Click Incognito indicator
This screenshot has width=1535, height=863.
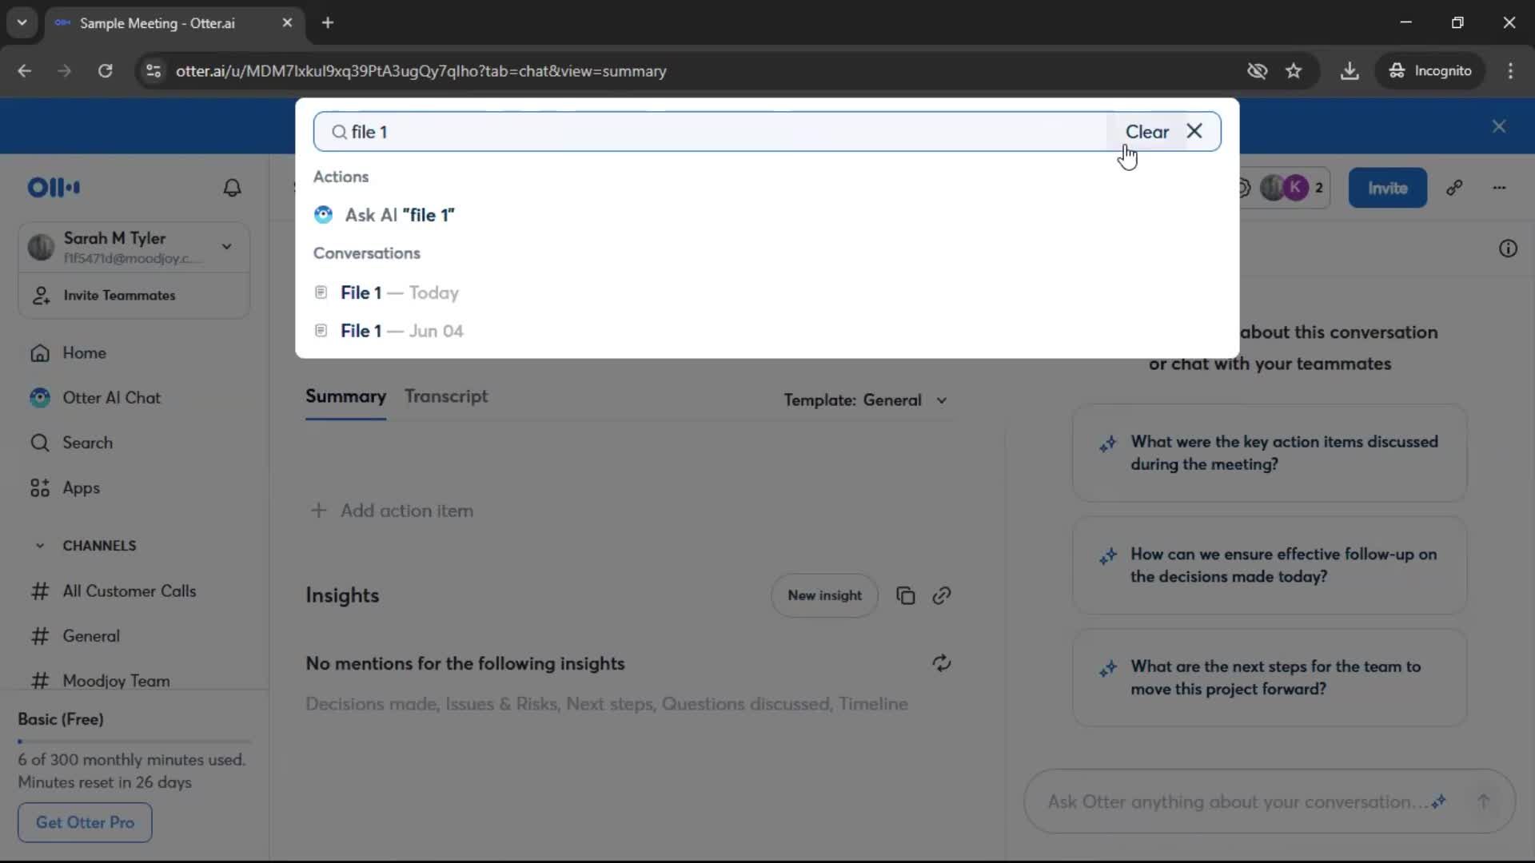(1430, 71)
